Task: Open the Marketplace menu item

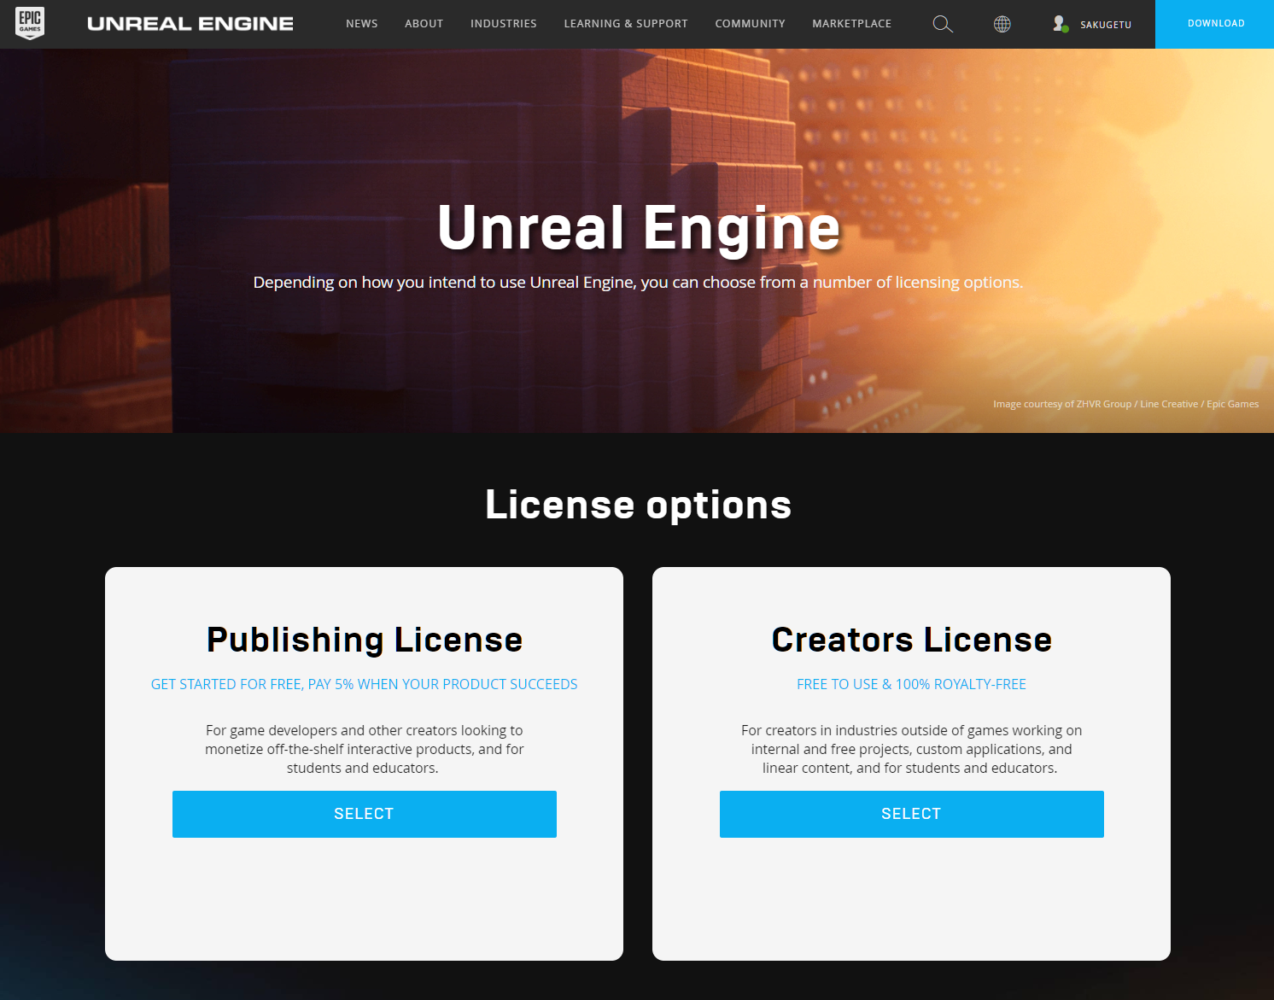Action: pyautogui.click(x=852, y=24)
